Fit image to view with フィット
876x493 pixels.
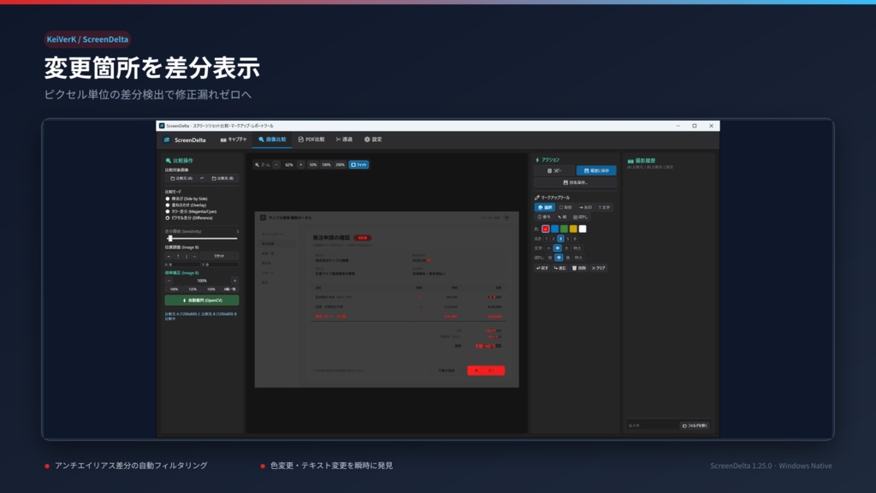pos(358,165)
